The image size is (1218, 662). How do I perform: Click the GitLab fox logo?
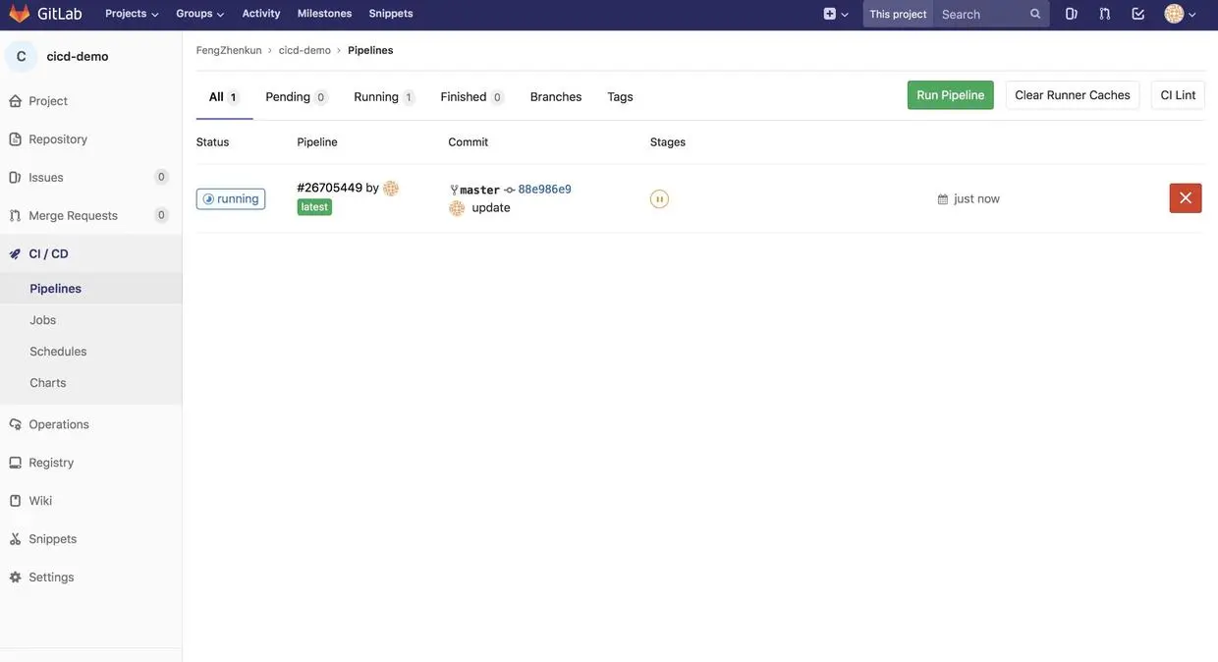20,14
